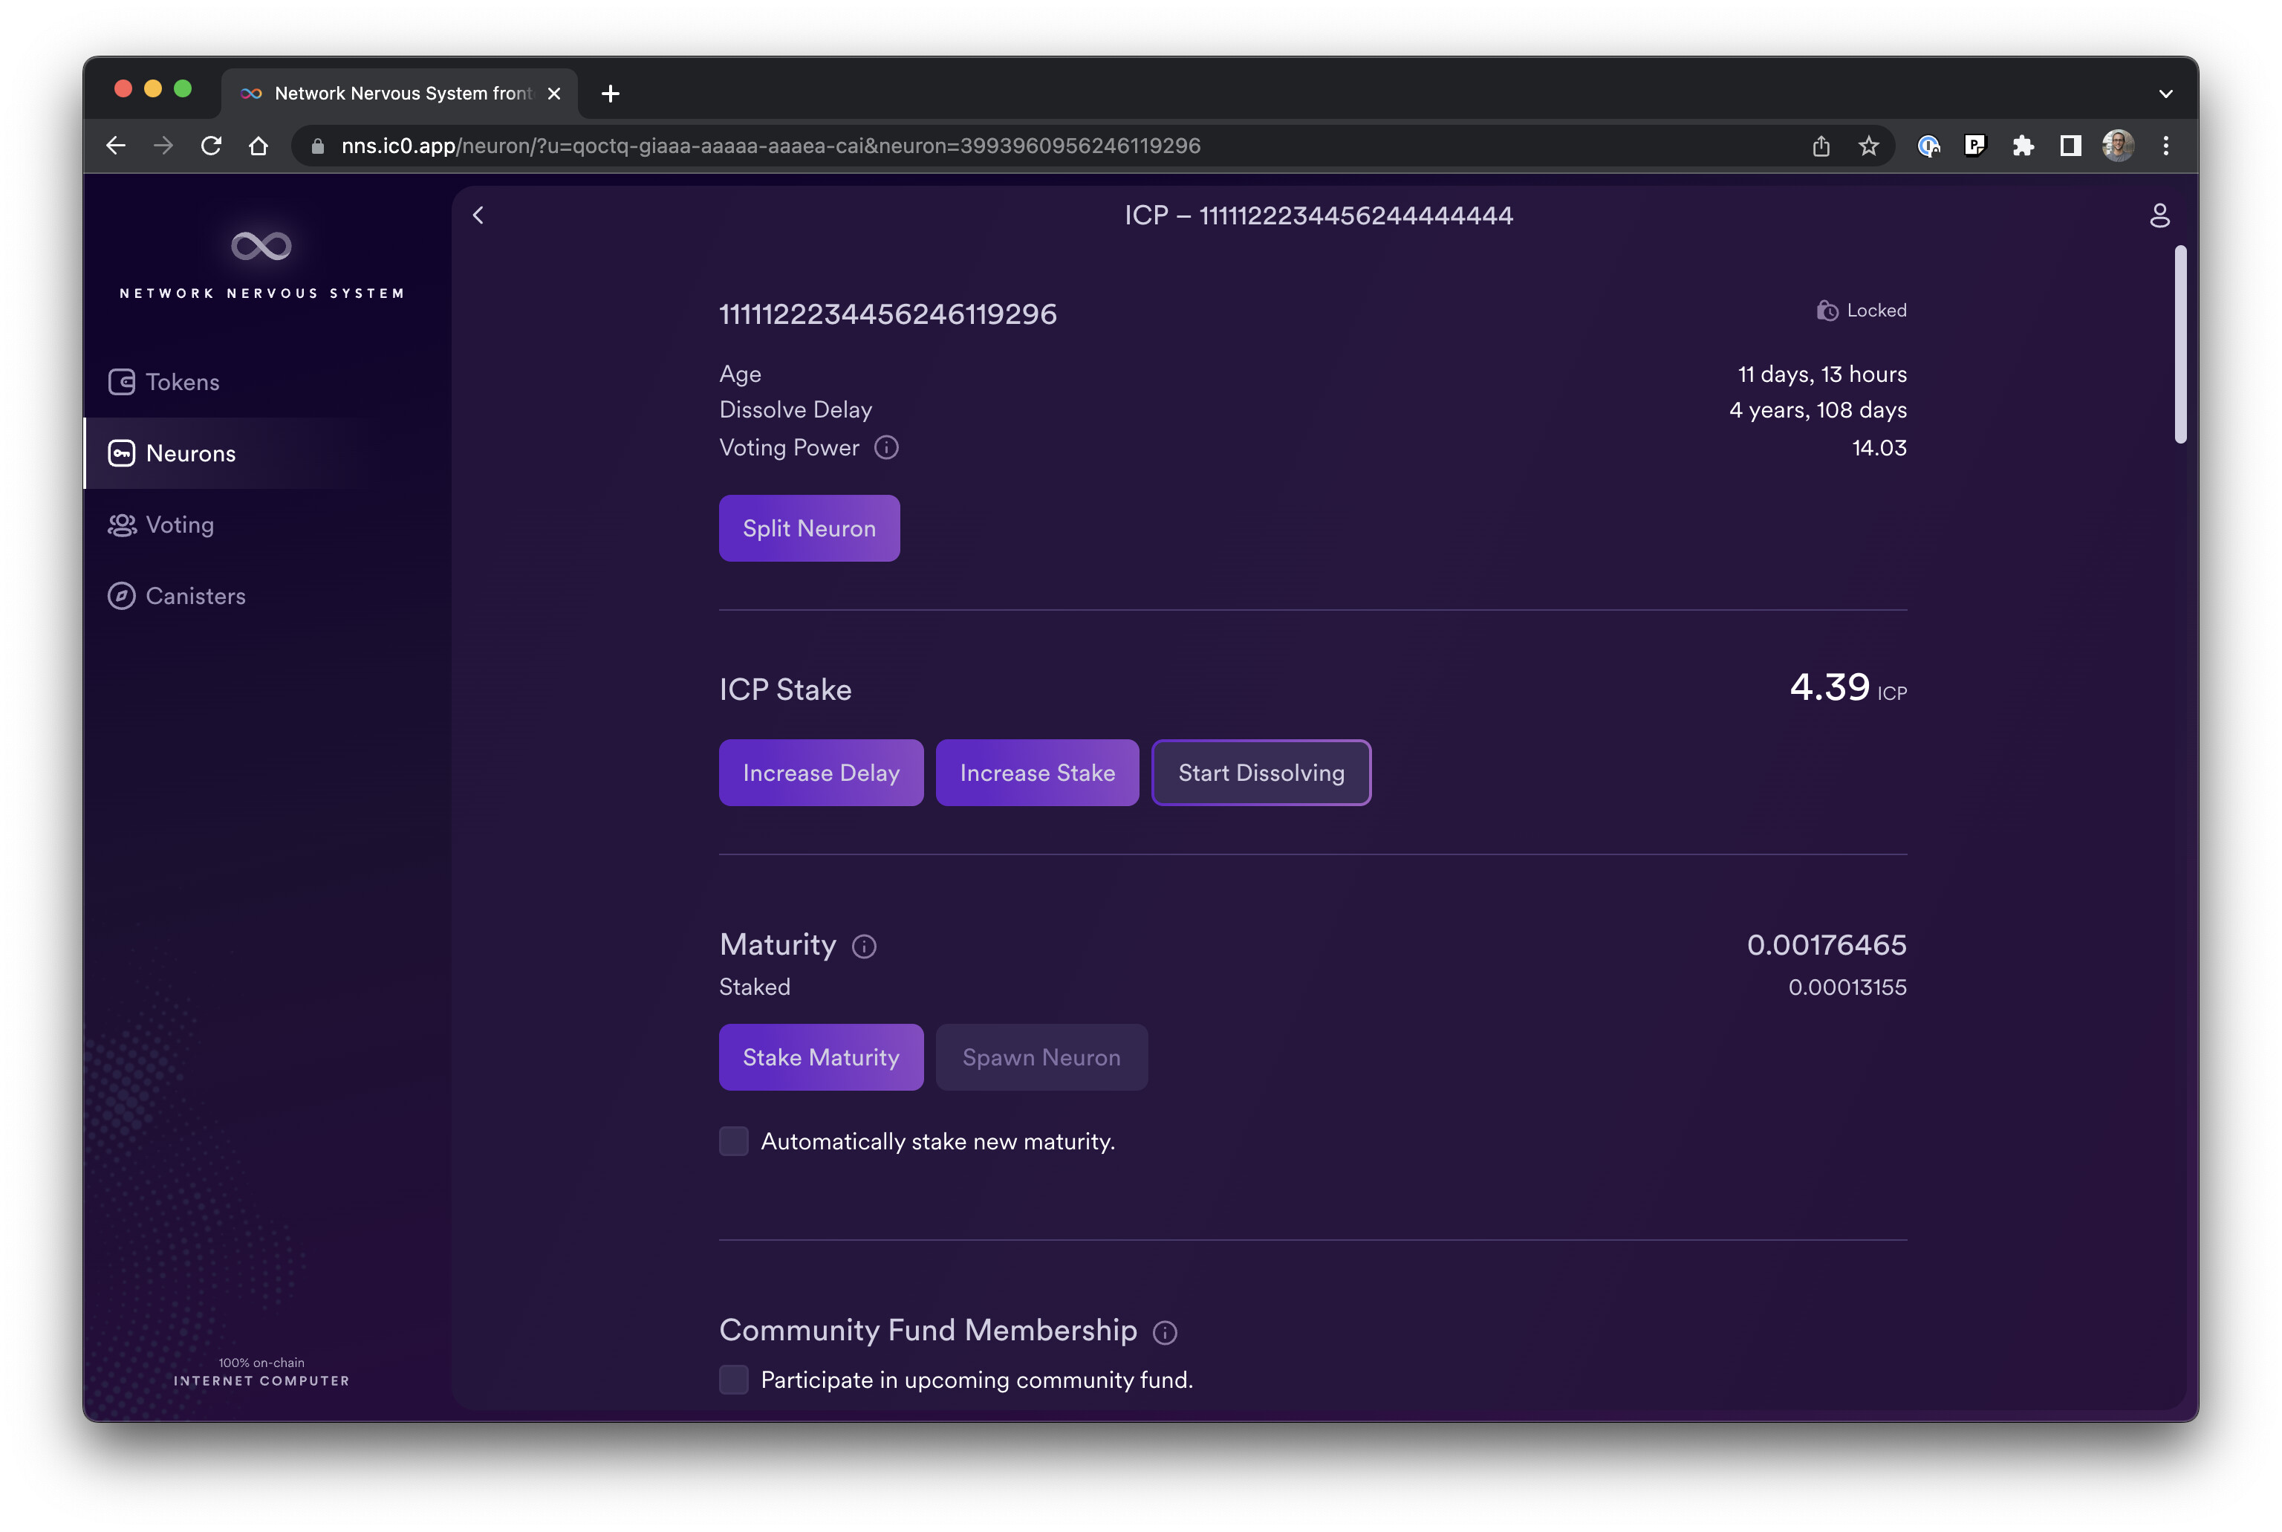Click the Split Neuron button
This screenshot has width=2282, height=1532.
pyautogui.click(x=809, y=528)
